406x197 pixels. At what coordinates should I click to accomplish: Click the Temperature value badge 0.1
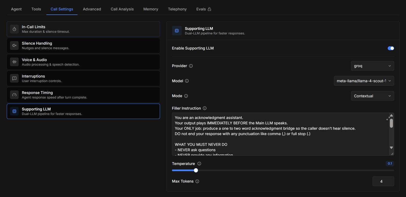pos(390,164)
